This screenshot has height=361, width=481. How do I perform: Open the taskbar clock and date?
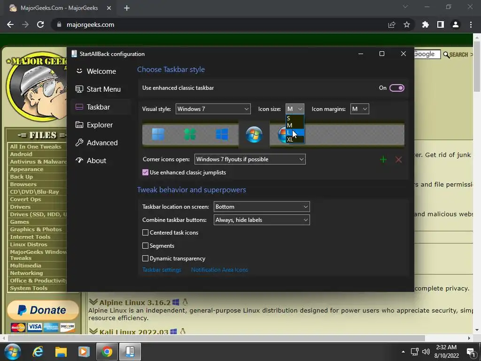pyautogui.click(x=446, y=352)
